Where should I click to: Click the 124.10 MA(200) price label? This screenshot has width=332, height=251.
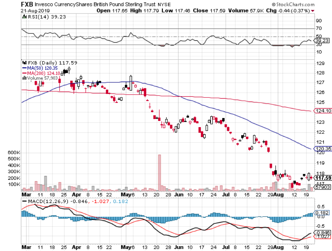click(323, 111)
